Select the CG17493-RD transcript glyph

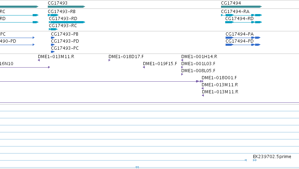point(67,22)
